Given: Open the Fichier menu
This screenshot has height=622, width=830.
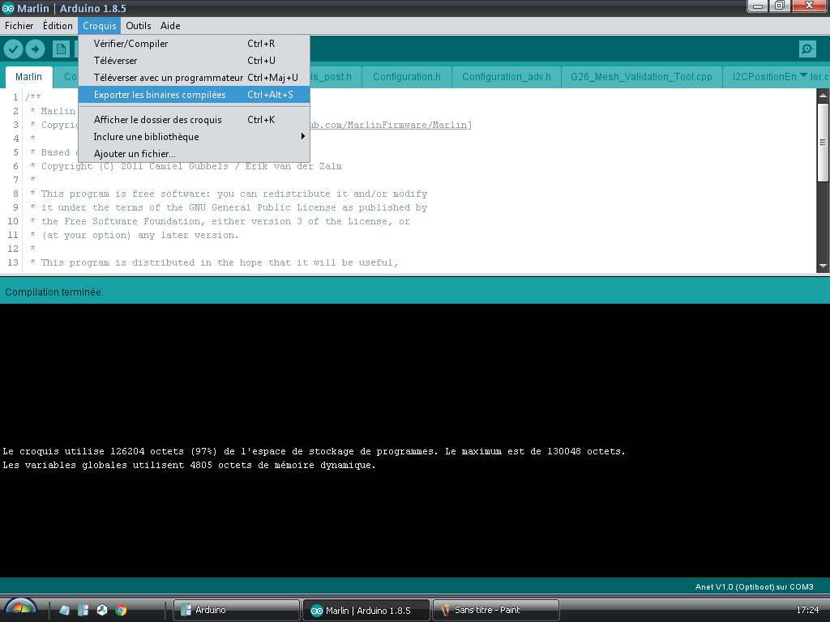Looking at the screenshot, I should coord(19,25).
